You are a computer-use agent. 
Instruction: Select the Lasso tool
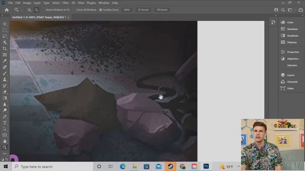tap(5, 36)
